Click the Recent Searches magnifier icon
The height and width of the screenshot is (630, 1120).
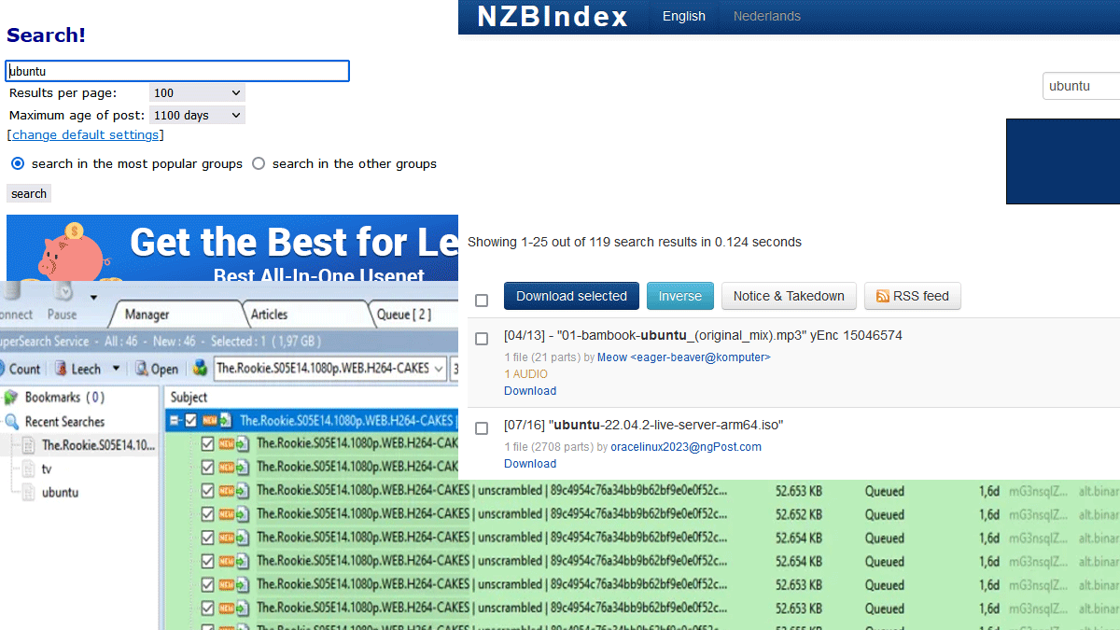[11, 422]
